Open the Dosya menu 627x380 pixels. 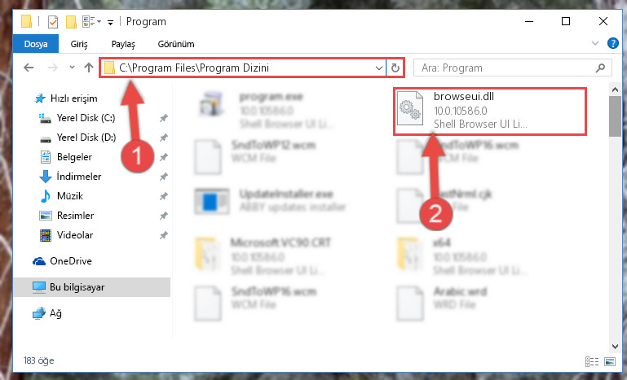tap(36, 44)
